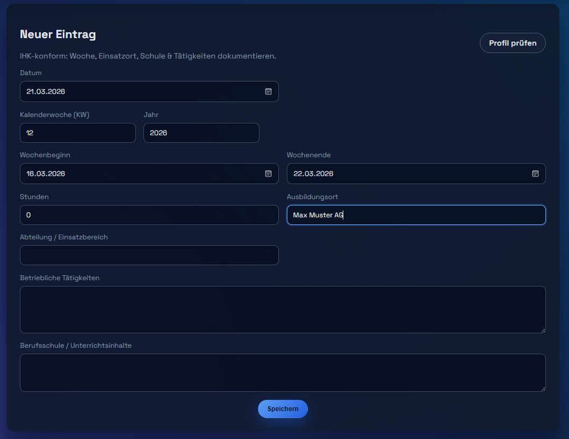
Task: Select the Jahr input field
Action: click(201, 133)
